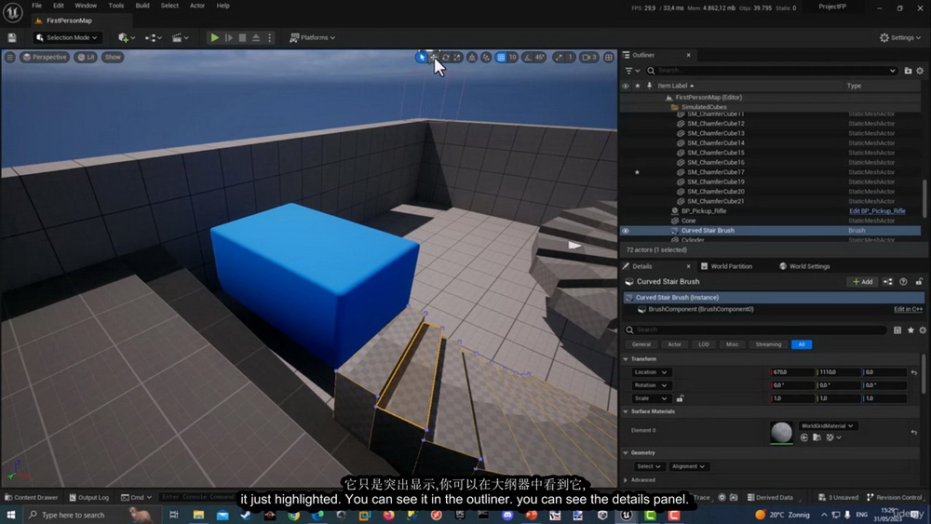Toggle scale snapping icon in viewport

click(558, 58)
